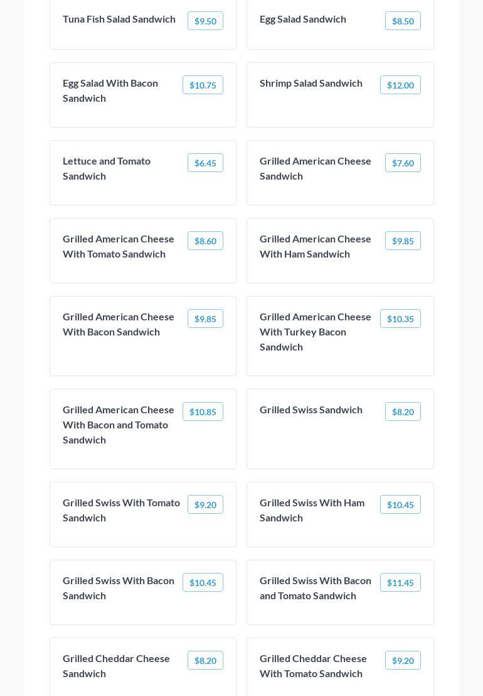Open Grilled Swiss With Tomato Sandwich
The height and width of the screenshot is (696, 483).
click(121, 510)
